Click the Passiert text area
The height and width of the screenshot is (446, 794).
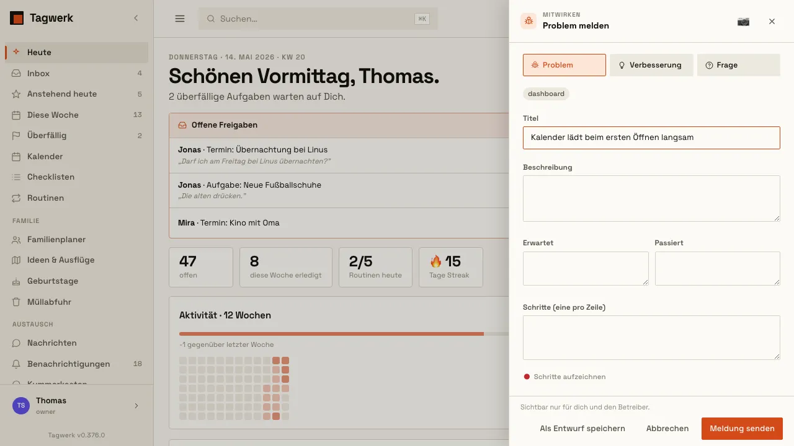717,268
